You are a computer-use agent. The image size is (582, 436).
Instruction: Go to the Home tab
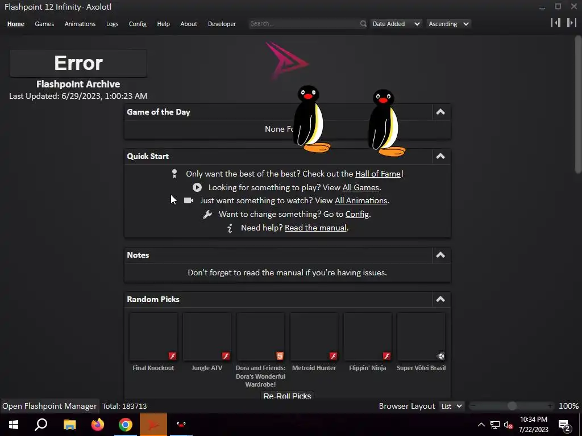[x=15, y=24]
